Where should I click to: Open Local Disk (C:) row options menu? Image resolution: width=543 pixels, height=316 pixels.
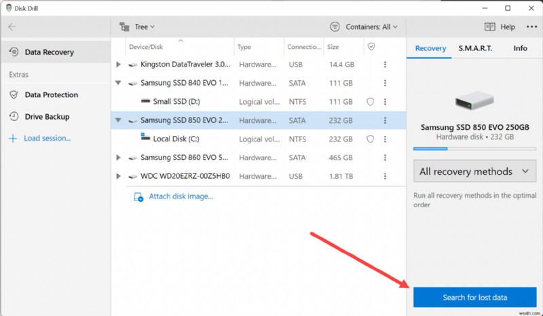click(x=385, y=139)
